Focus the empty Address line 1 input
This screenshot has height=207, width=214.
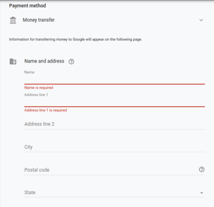(115, 102)
